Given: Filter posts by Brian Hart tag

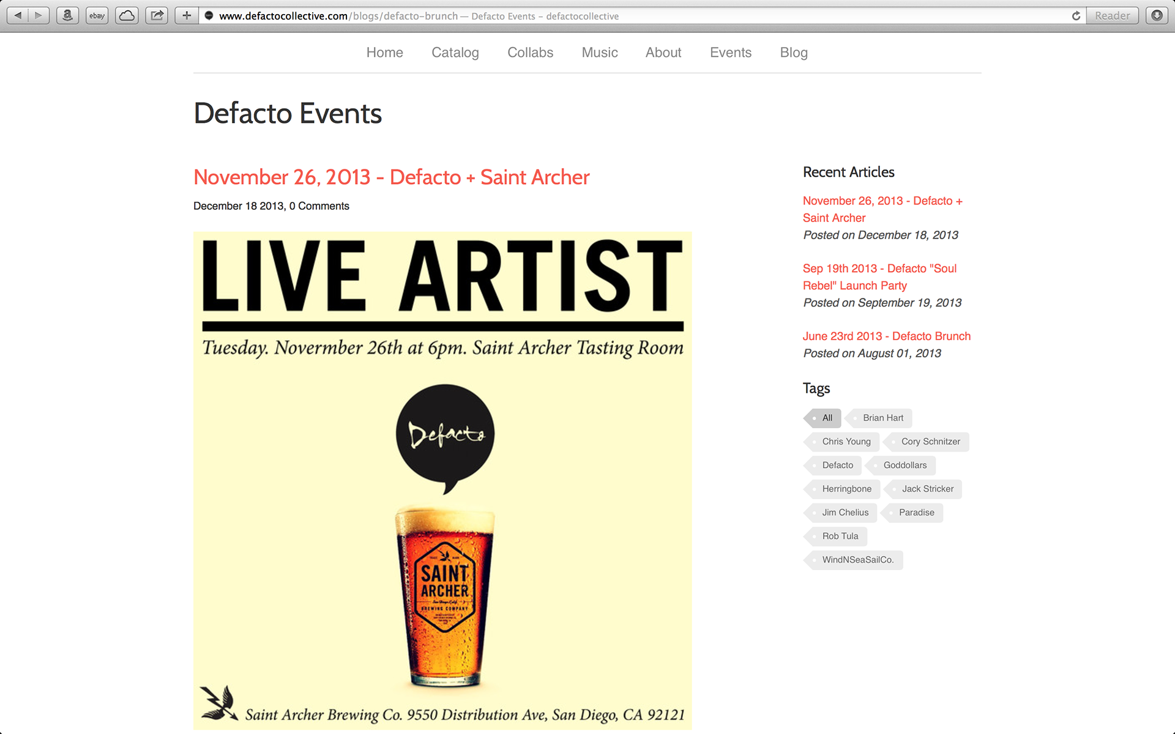Looking at the screenshot, I should (x=882, y=418).
